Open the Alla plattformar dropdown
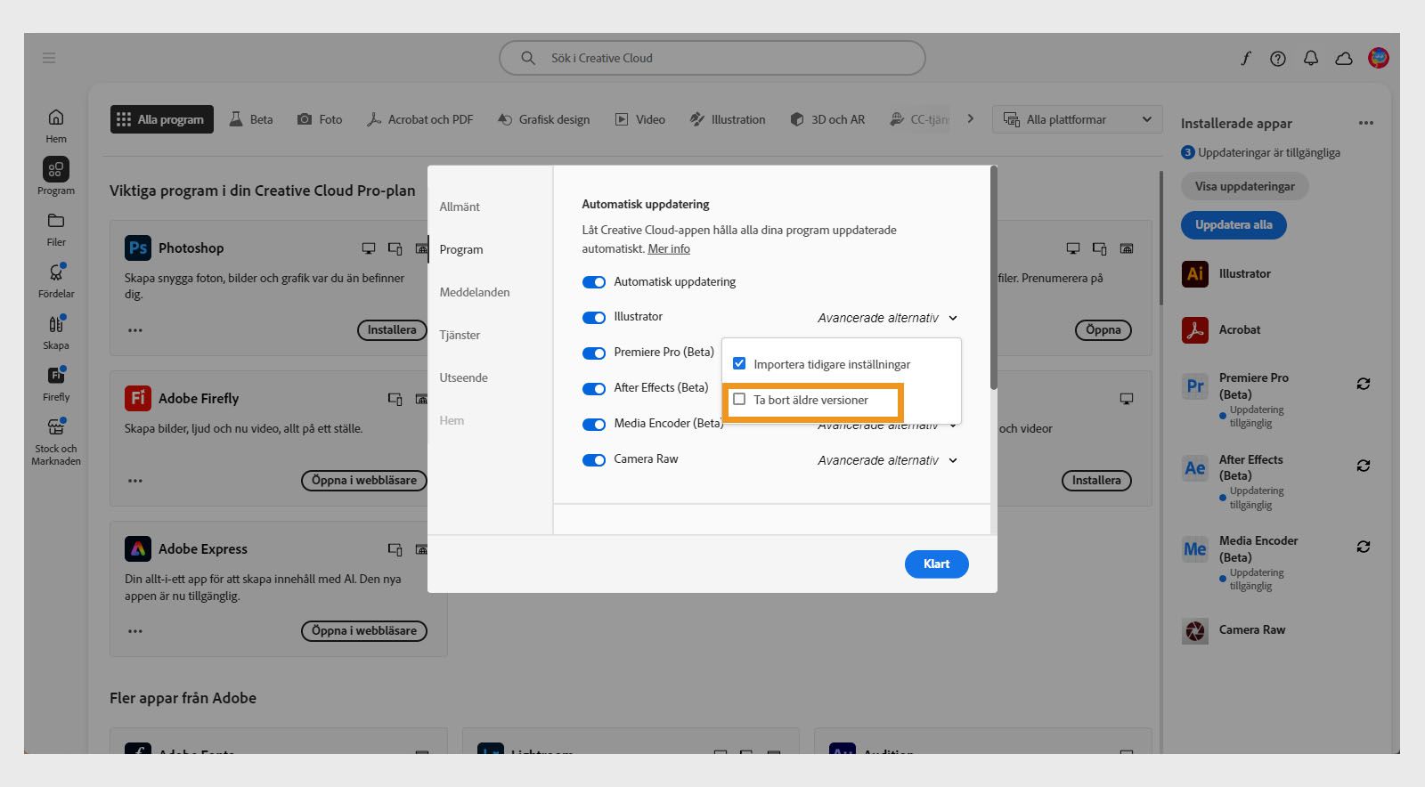 (1078, 119)
